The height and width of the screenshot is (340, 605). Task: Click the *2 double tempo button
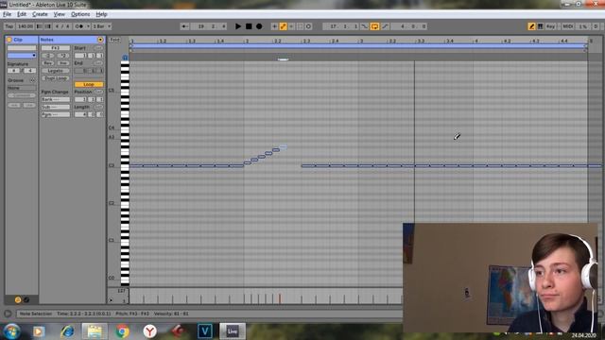click(x=63, y=56)
